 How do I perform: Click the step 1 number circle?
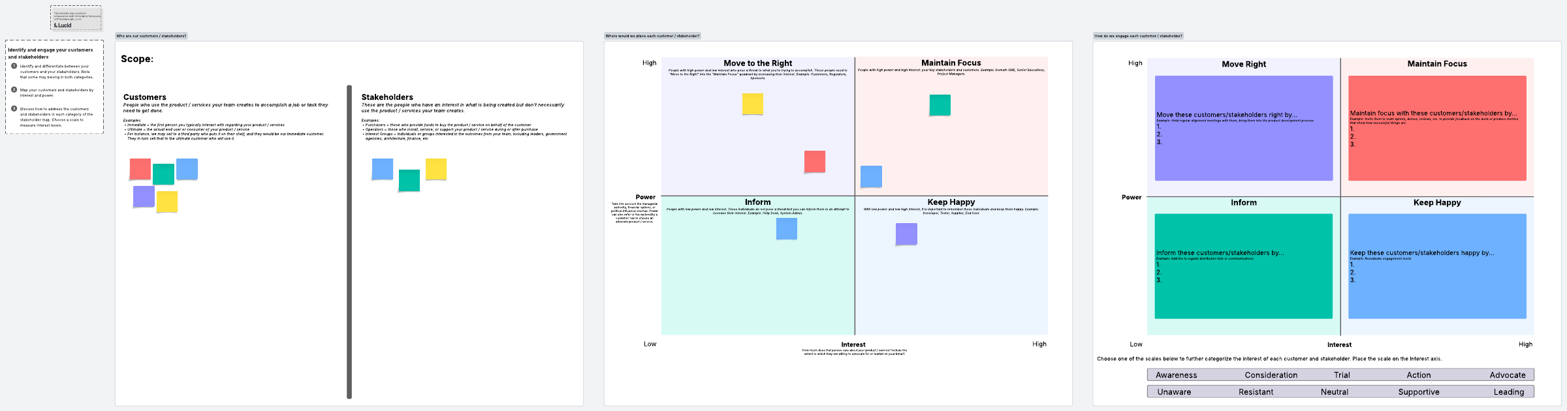tap(14, 66)
